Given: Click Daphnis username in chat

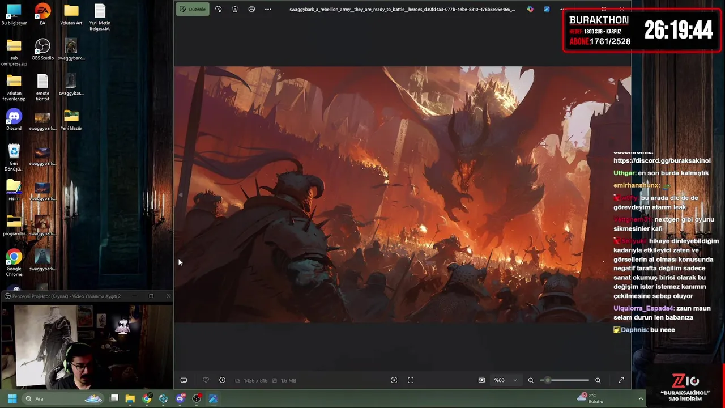Looking at the screenshot, I should click(x=634, y=330).
